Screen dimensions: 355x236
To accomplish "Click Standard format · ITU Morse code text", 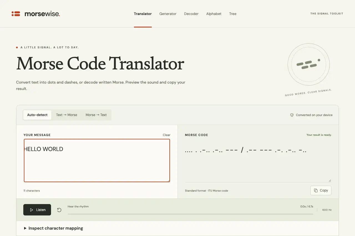I will [206, 191].
